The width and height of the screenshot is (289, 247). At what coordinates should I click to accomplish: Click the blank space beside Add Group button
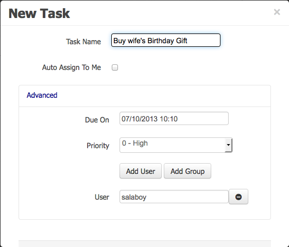pyautogui.click(x=240, y=171)
